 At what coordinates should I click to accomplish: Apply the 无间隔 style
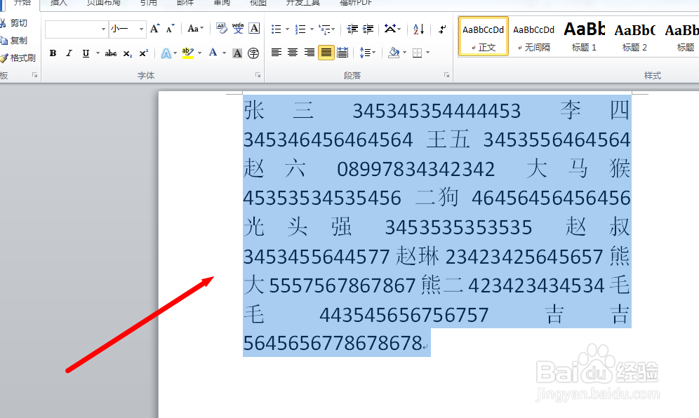coord(533,36)
